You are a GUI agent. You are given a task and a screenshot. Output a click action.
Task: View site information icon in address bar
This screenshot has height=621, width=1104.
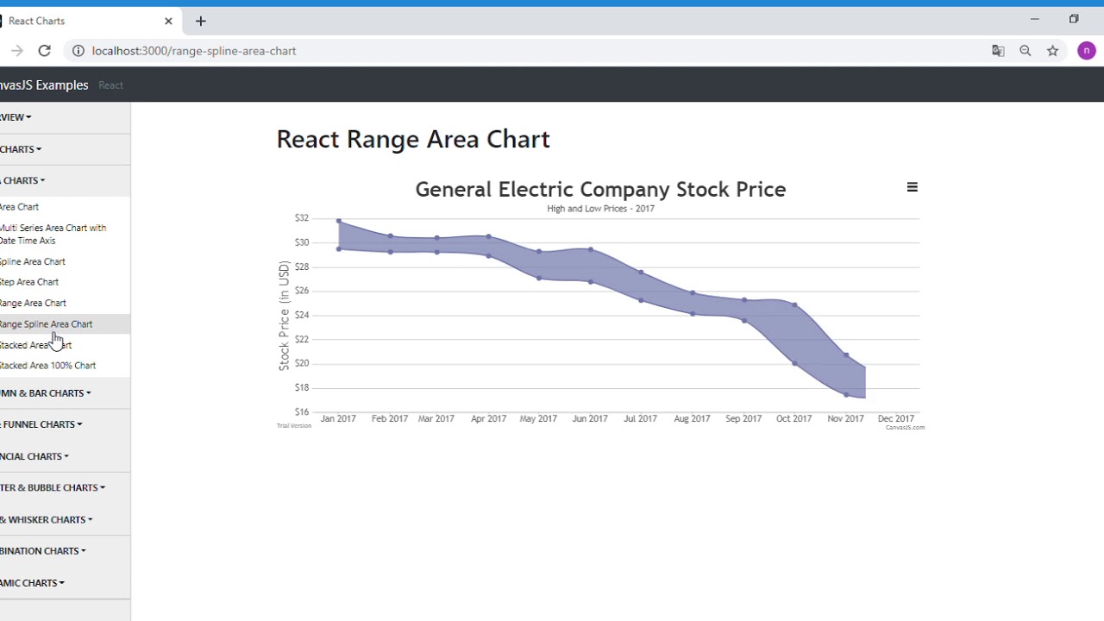[78, 51]
